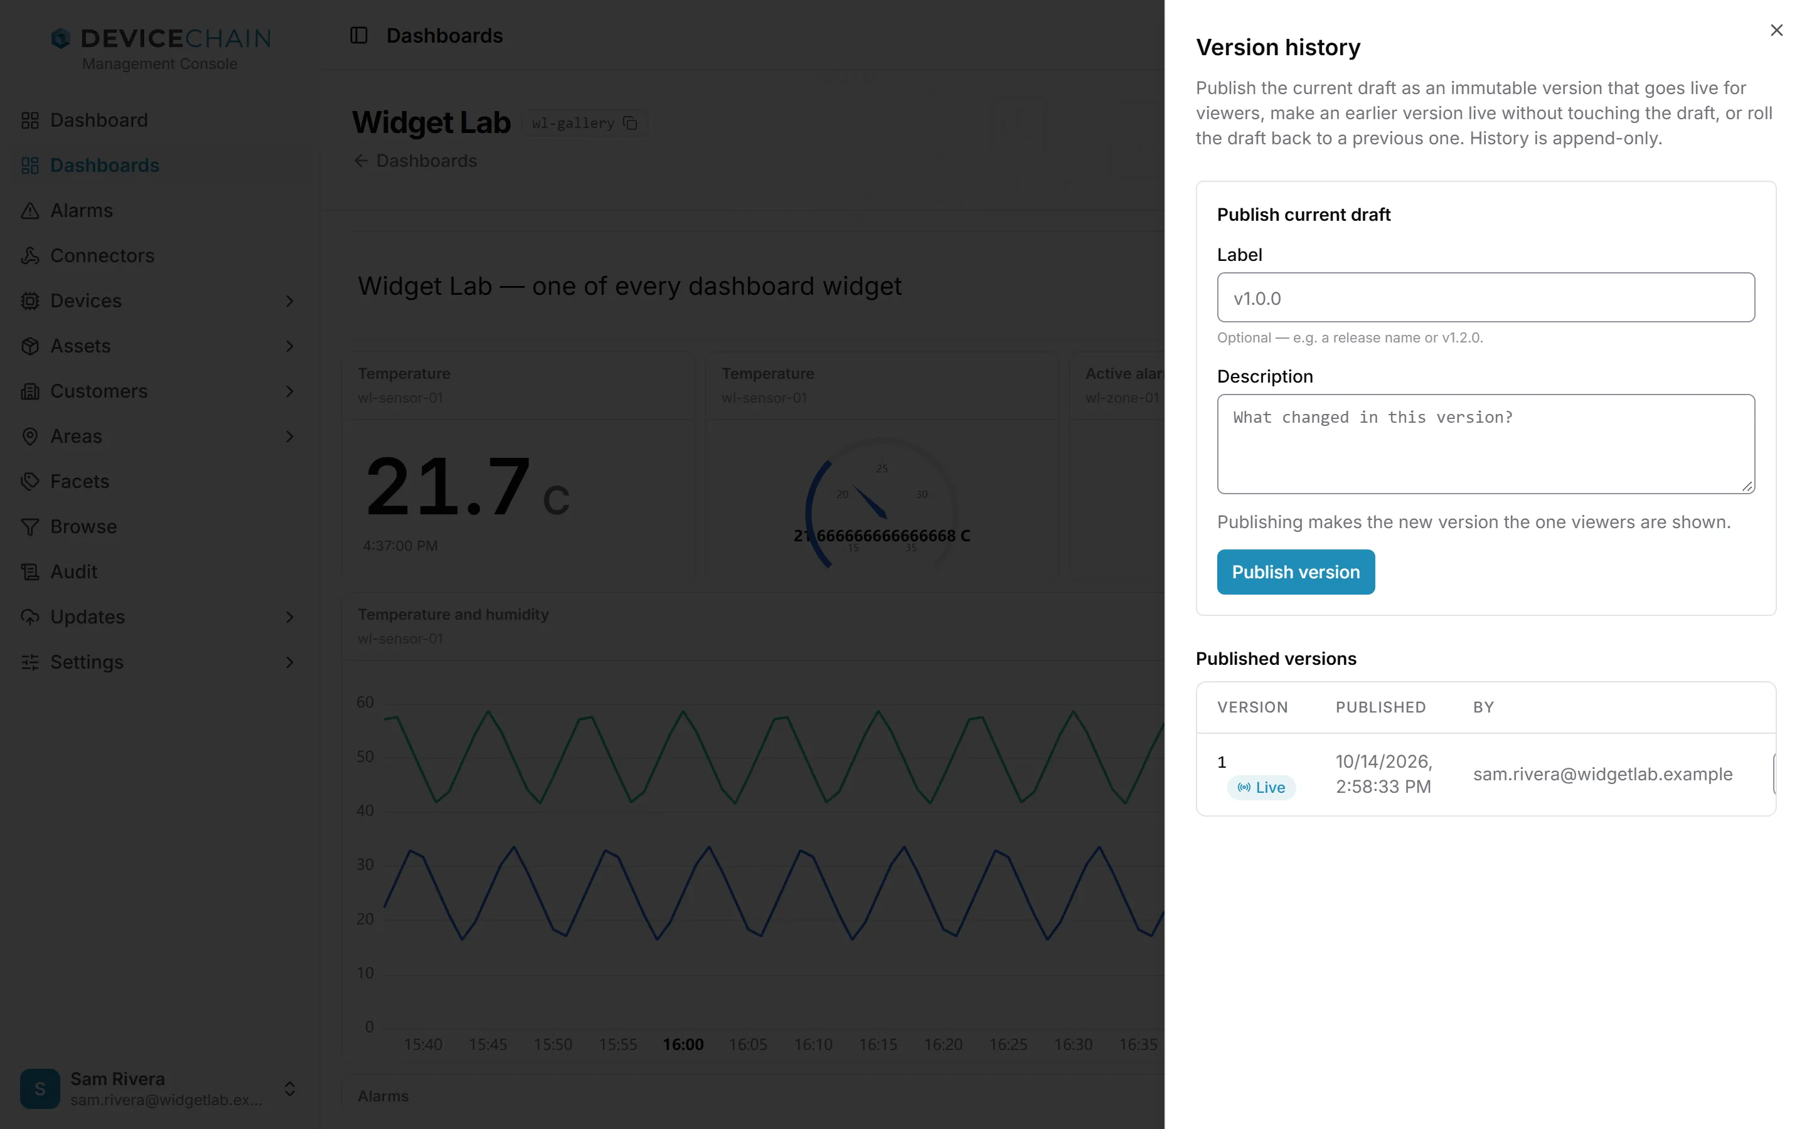
Task: Expand the Devices submenu chevron
Action: (290, 301)
